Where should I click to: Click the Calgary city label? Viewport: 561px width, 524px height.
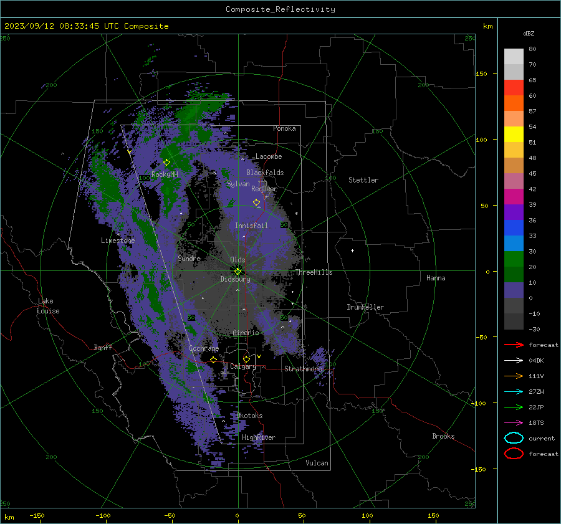[243, 366]
